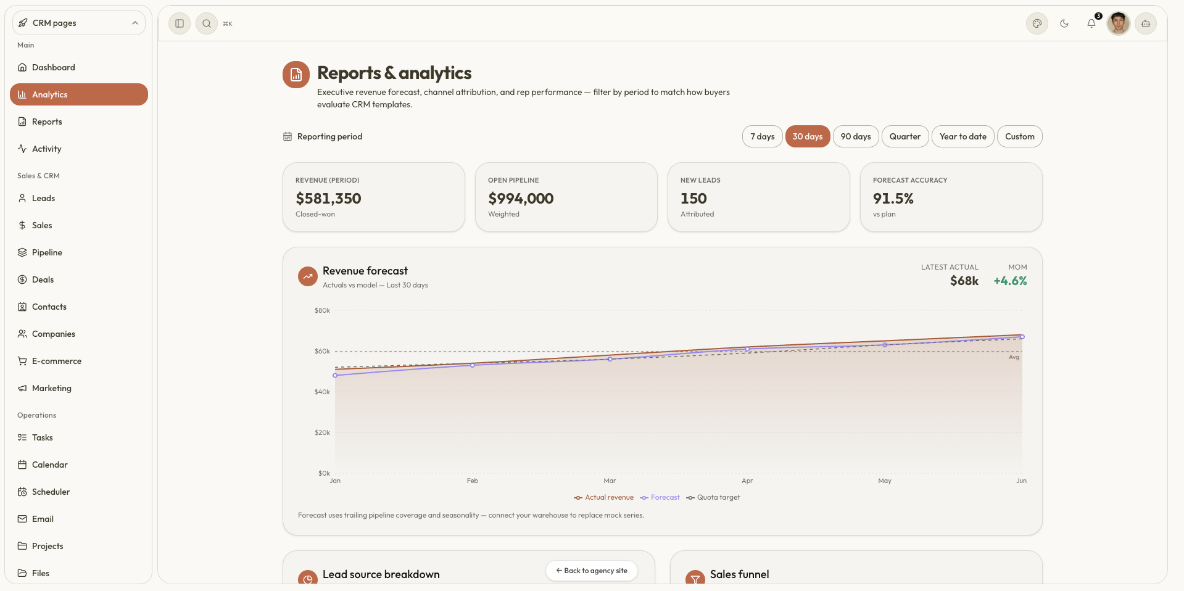Click the Projects folder icon
The height and width of the screenshot is (591, 1184).
[x=22, y=546]
